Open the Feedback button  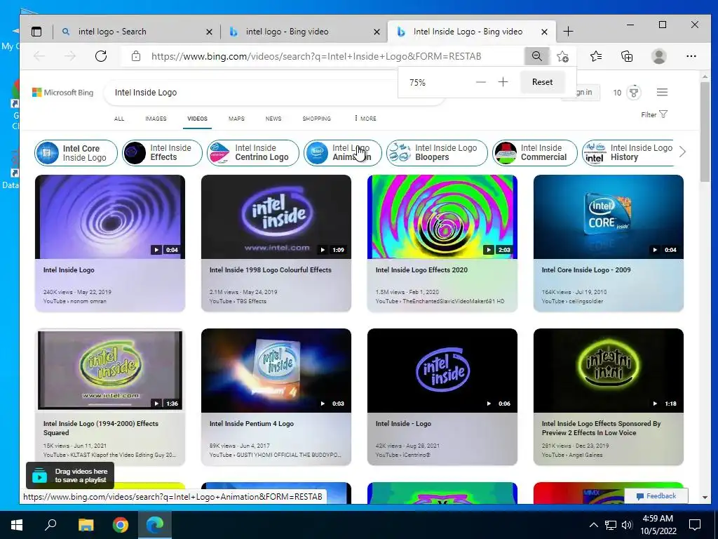(x=656, y=496)
